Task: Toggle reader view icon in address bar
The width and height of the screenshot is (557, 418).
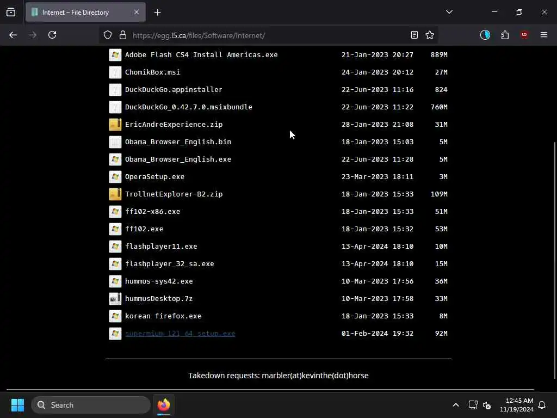Action: pyautogui.click(x=414, y=35)
